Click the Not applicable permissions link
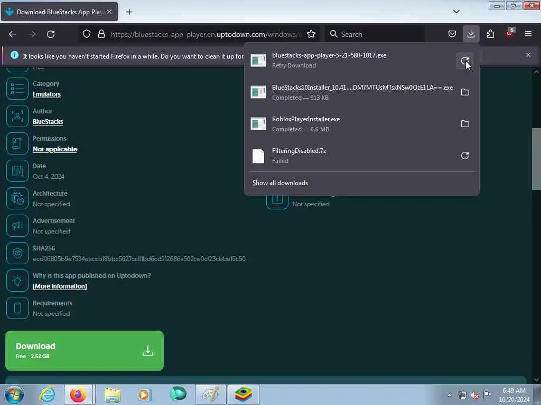This screenshot has height=405, width=541. point(55,149)
